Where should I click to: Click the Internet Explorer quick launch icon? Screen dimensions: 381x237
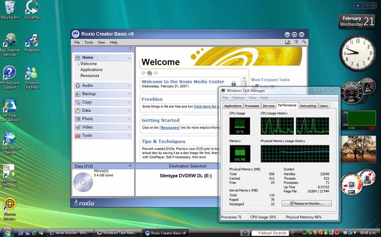point(34,233)
